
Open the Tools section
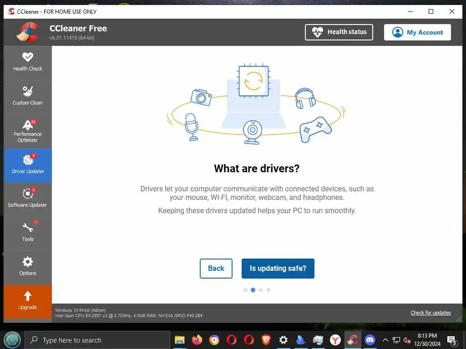tap(28, 233)
